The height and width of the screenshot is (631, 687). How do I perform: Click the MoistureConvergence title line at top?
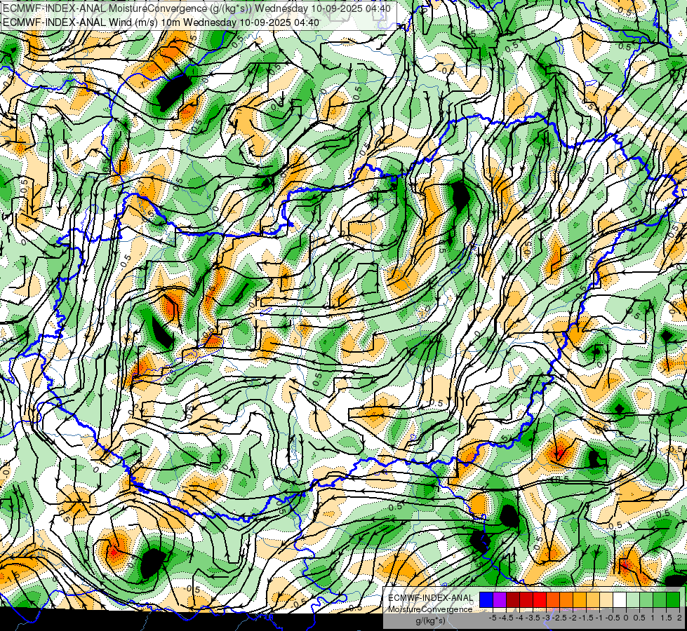(196, 8)
